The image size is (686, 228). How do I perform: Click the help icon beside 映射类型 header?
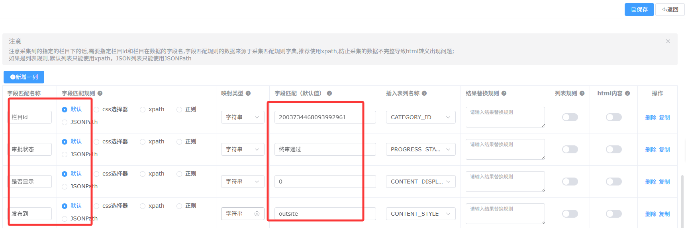tap(248, 93)
